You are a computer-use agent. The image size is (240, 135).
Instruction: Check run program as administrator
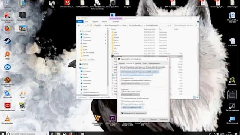point(121,104)
